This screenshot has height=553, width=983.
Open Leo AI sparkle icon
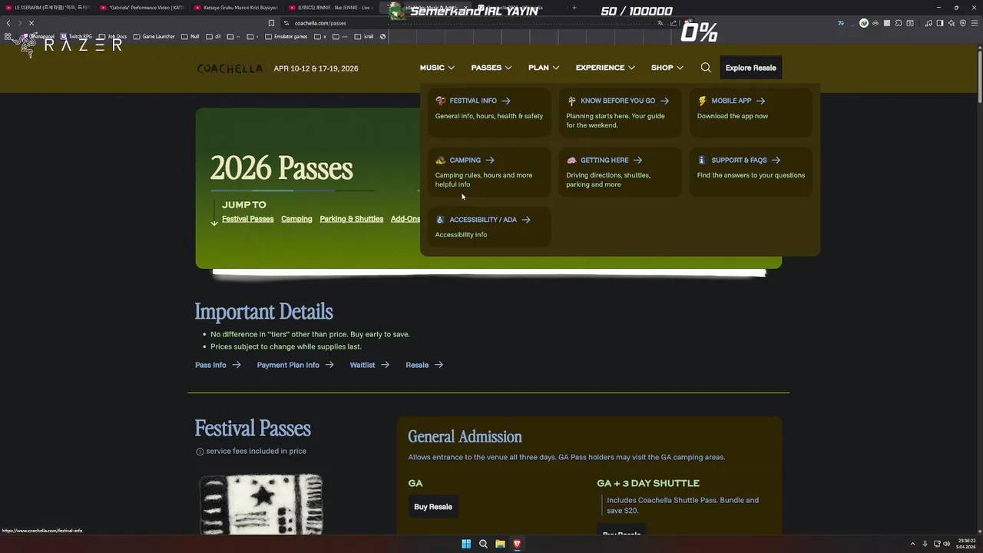point(952,23)
